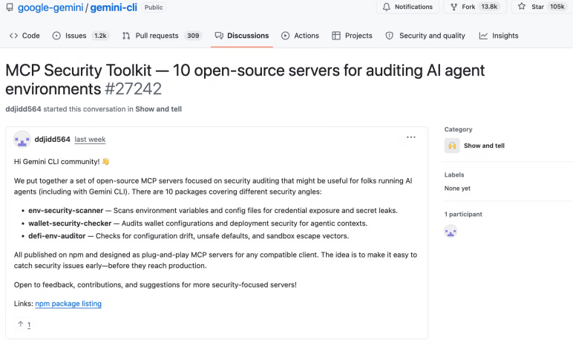Go to Pull requests tab
The height and width of the screenshot is (346, 573).
click(163, 36)
